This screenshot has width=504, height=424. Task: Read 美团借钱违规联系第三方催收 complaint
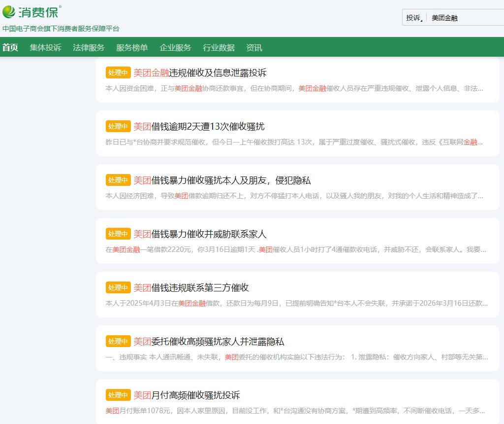point(191,288)
